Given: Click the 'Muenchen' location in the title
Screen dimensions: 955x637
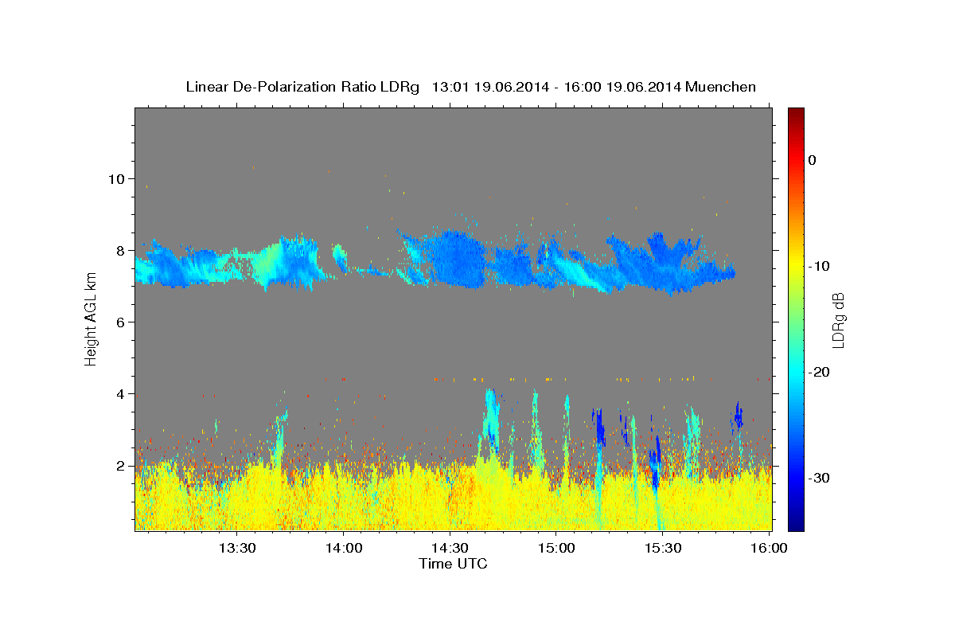Looking at the screenshot, I should click(x=720, y=87).
